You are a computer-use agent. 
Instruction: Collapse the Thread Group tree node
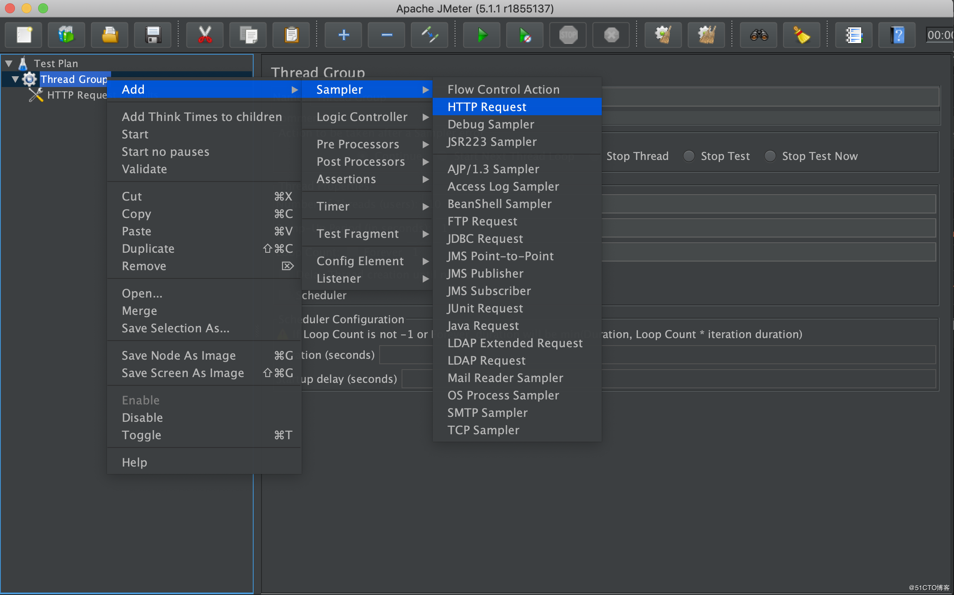15,79
